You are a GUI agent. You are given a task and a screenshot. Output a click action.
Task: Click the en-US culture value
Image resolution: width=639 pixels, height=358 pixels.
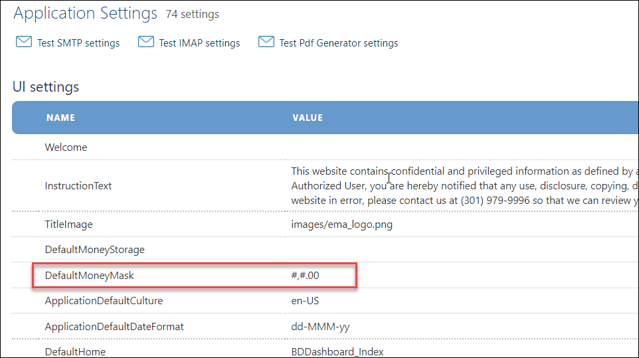pyautogui.click(x=305, y=301)
